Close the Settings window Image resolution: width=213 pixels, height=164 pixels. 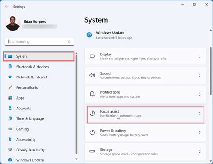coord(206,5)
